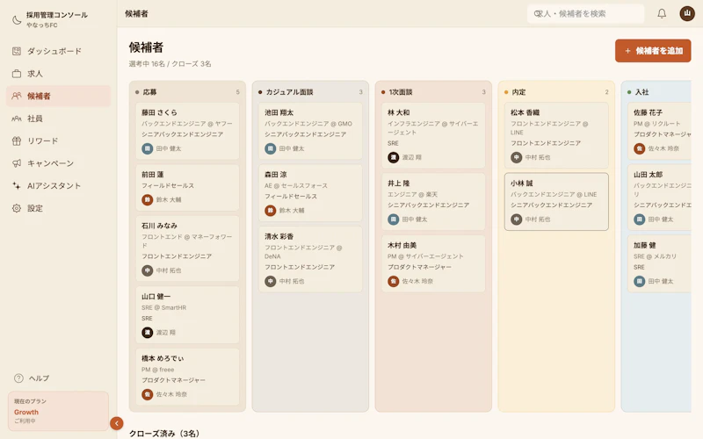
Task: Click the 内定 column header
Action: point(556,92)
